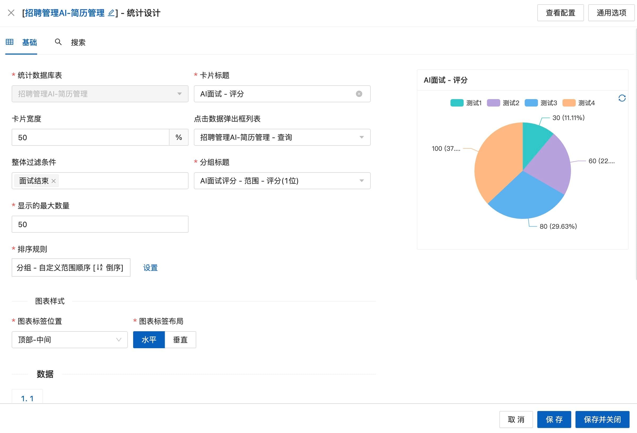Open the 统计数据库表 dropdown
The image size is (637, 433).
pyautogui.click(x=100, y=94)
